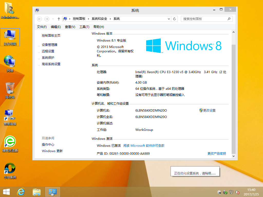The width and height of the screenshot is (263, 197).
Task: Click the USB safely-remove tray icon
Action: pos(225,192)
